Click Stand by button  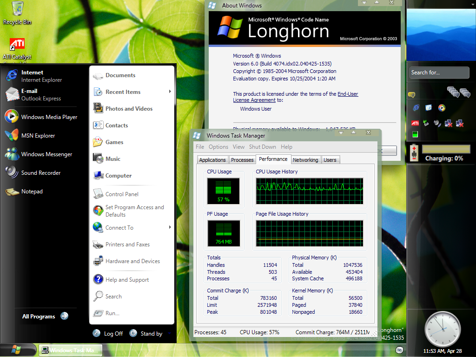[x=146, y=333]
